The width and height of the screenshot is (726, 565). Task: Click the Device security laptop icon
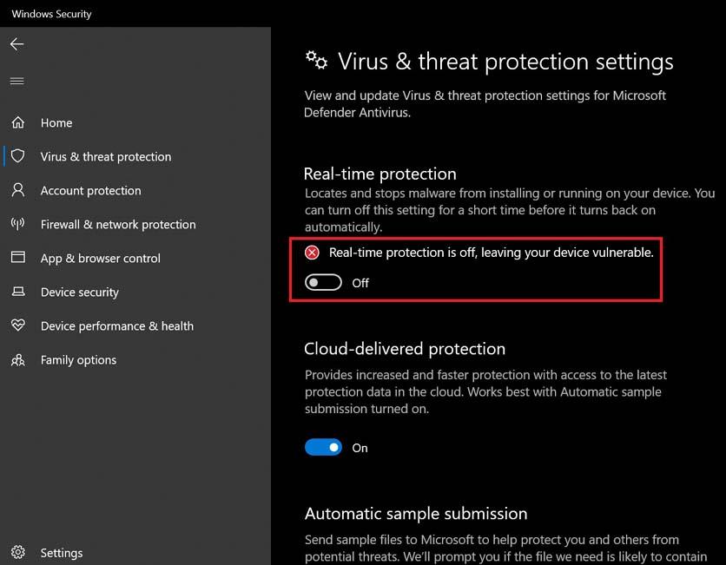pos(18,292)
